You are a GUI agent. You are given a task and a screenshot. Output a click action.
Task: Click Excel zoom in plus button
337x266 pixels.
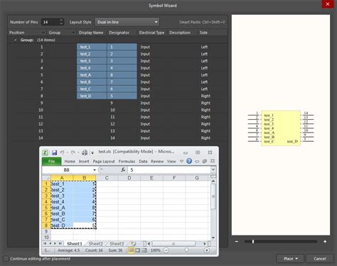207,250
